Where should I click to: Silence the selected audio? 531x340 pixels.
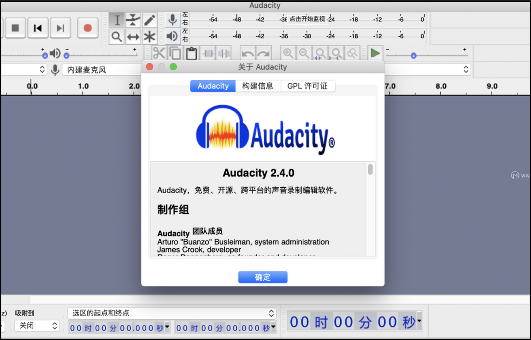224,54
